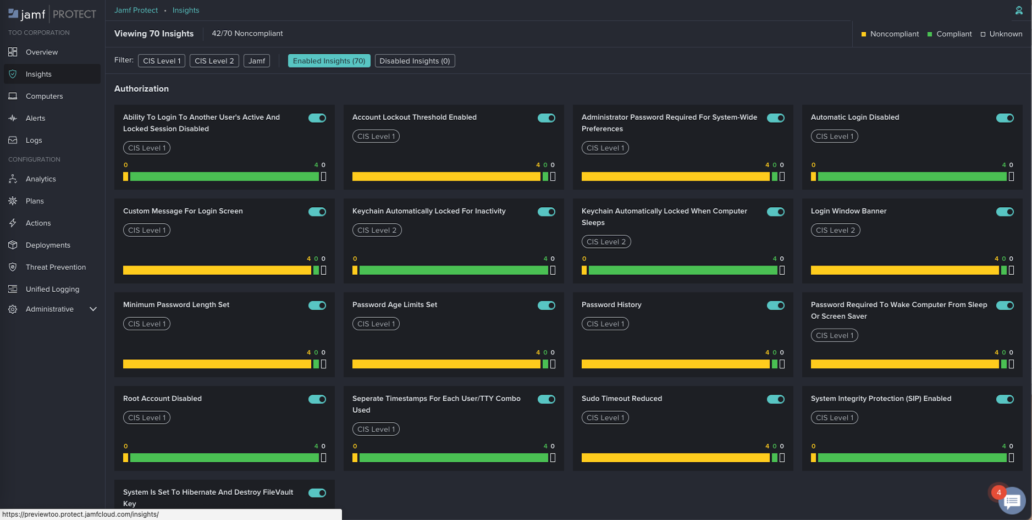Image resolution: width=1032 pixels, height=520 pixels.
Task: Click compliance bar of Automatic Login Disabled card
Action: [912, 176]
